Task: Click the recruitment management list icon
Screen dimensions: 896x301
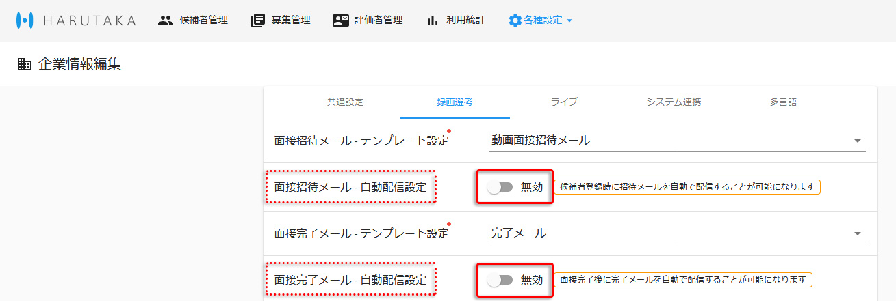Action: click(x=258, y=20)
